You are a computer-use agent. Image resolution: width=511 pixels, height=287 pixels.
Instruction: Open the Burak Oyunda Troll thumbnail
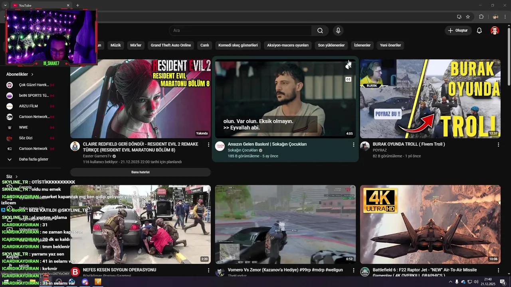[430, 99]
